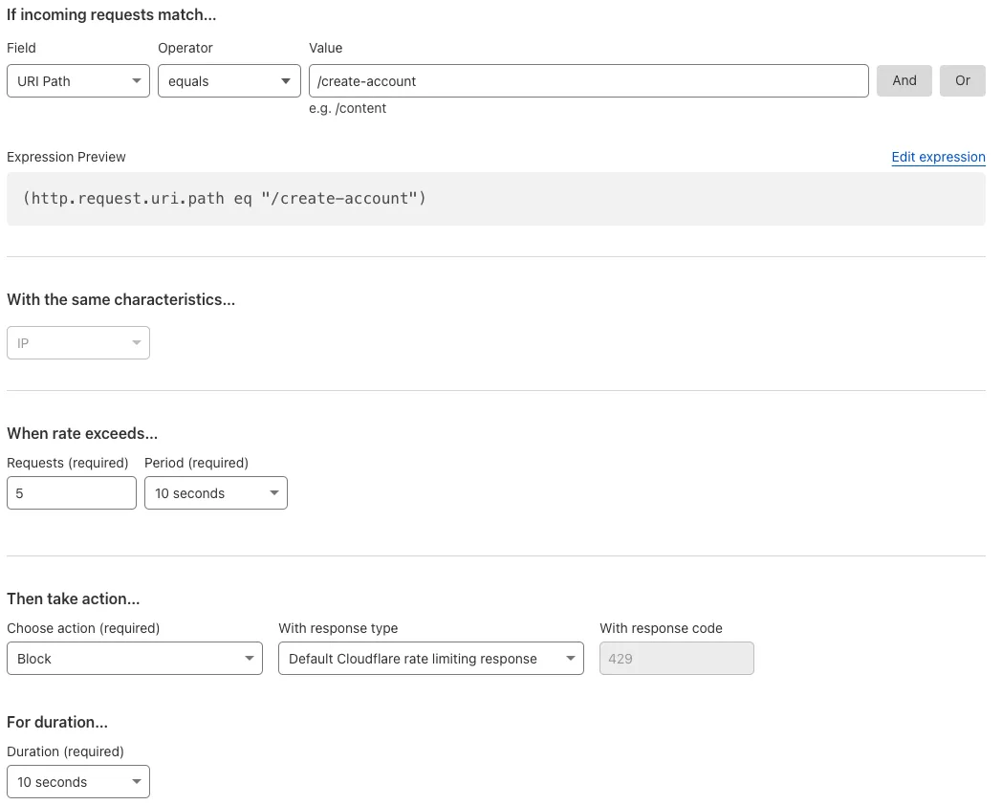
Task: Select the Requests field showing 5
Action: point(71,492)
